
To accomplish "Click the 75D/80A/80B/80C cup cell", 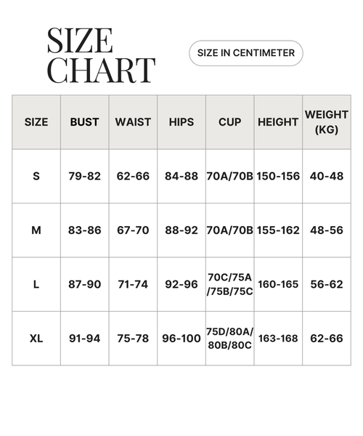I will (x=229, y=339).
